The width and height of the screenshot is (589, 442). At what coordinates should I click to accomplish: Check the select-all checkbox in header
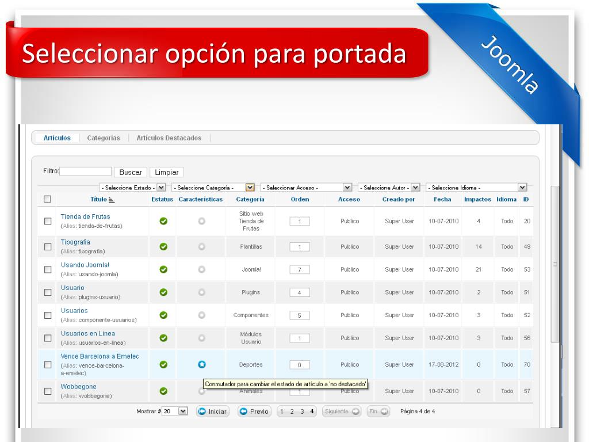click(x=47, y=199)
